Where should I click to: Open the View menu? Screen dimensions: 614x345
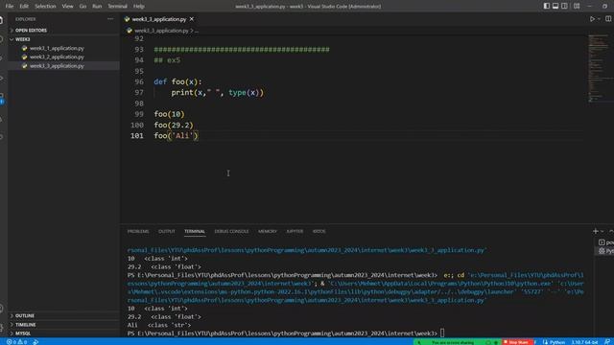coord(67,7)
